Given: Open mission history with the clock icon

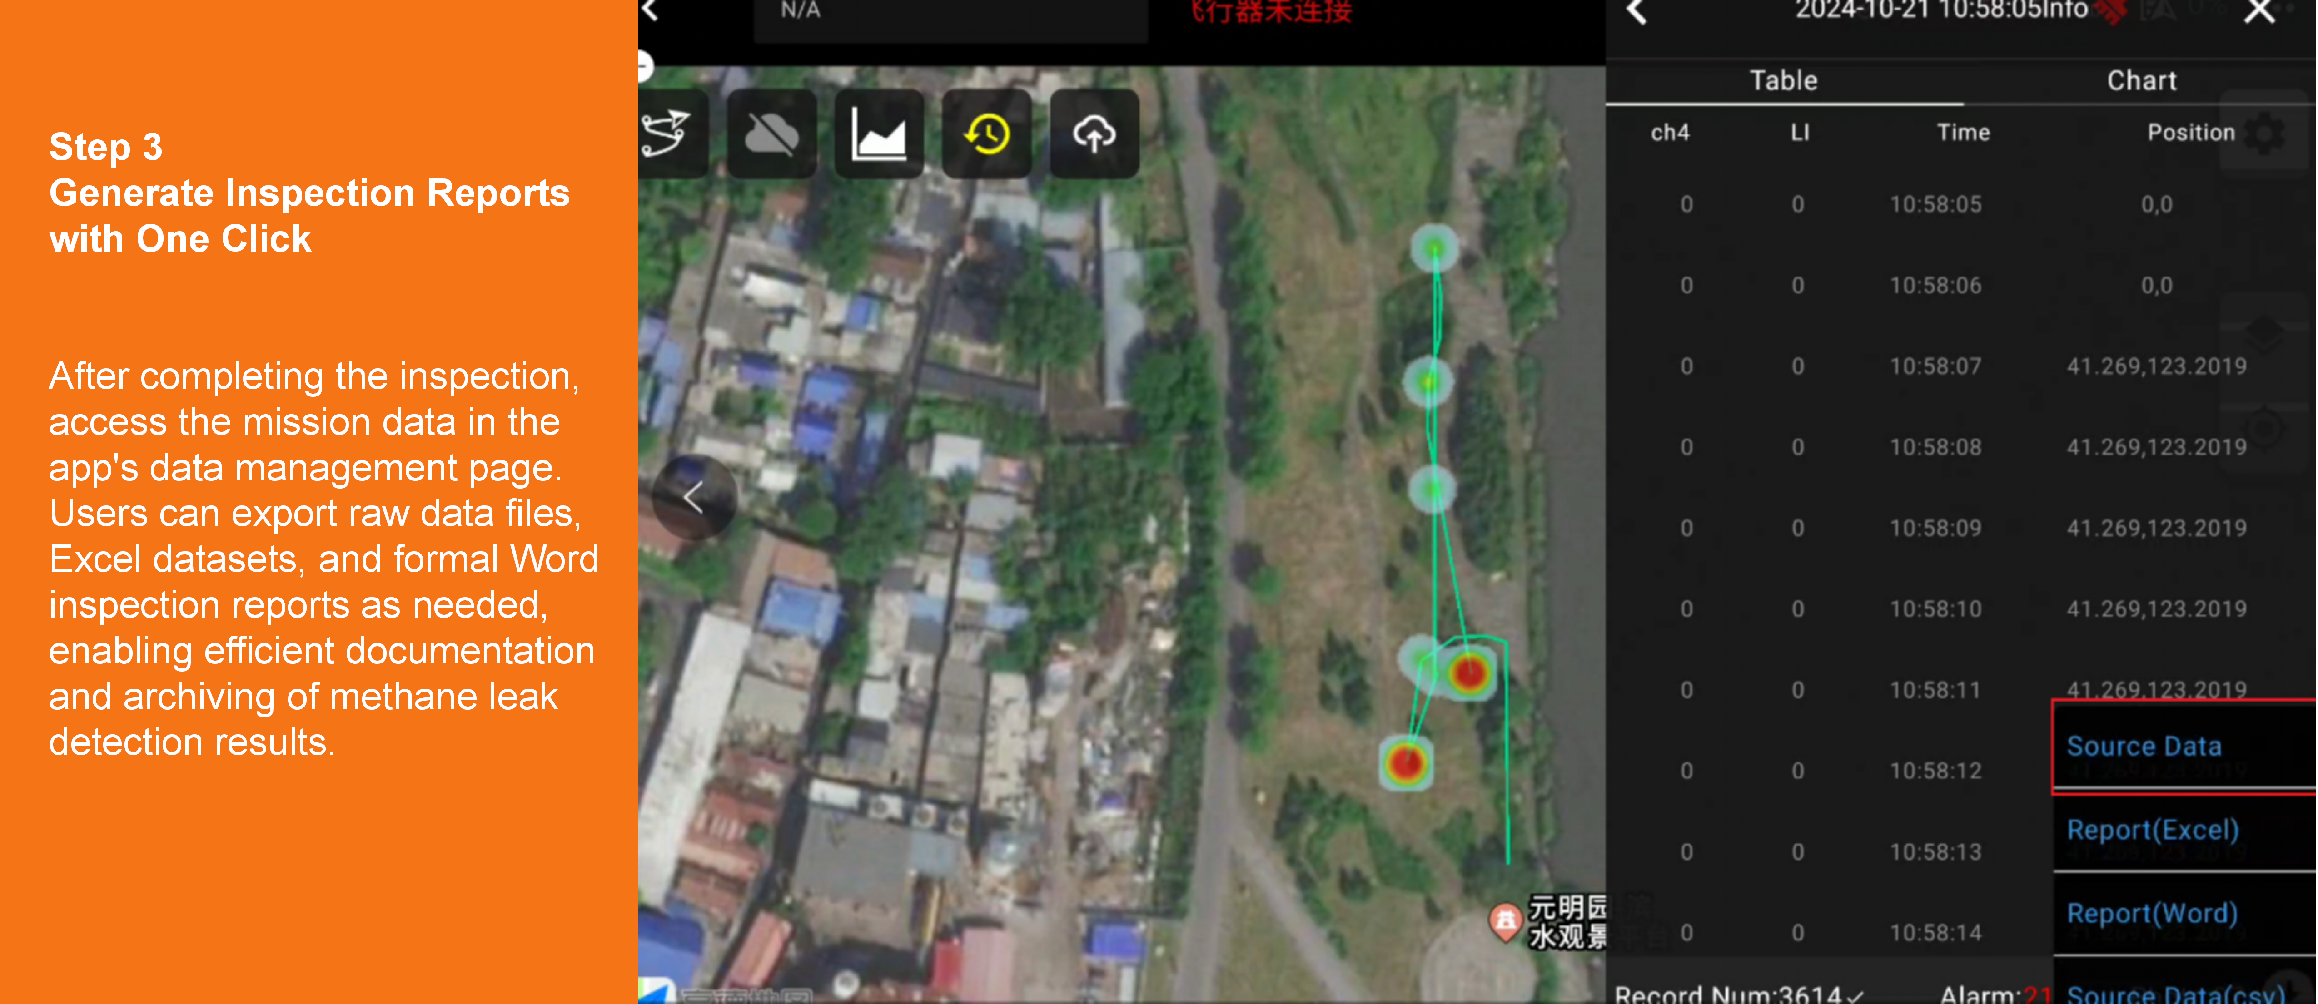Looking at the screenshot, I should (986, 134).
